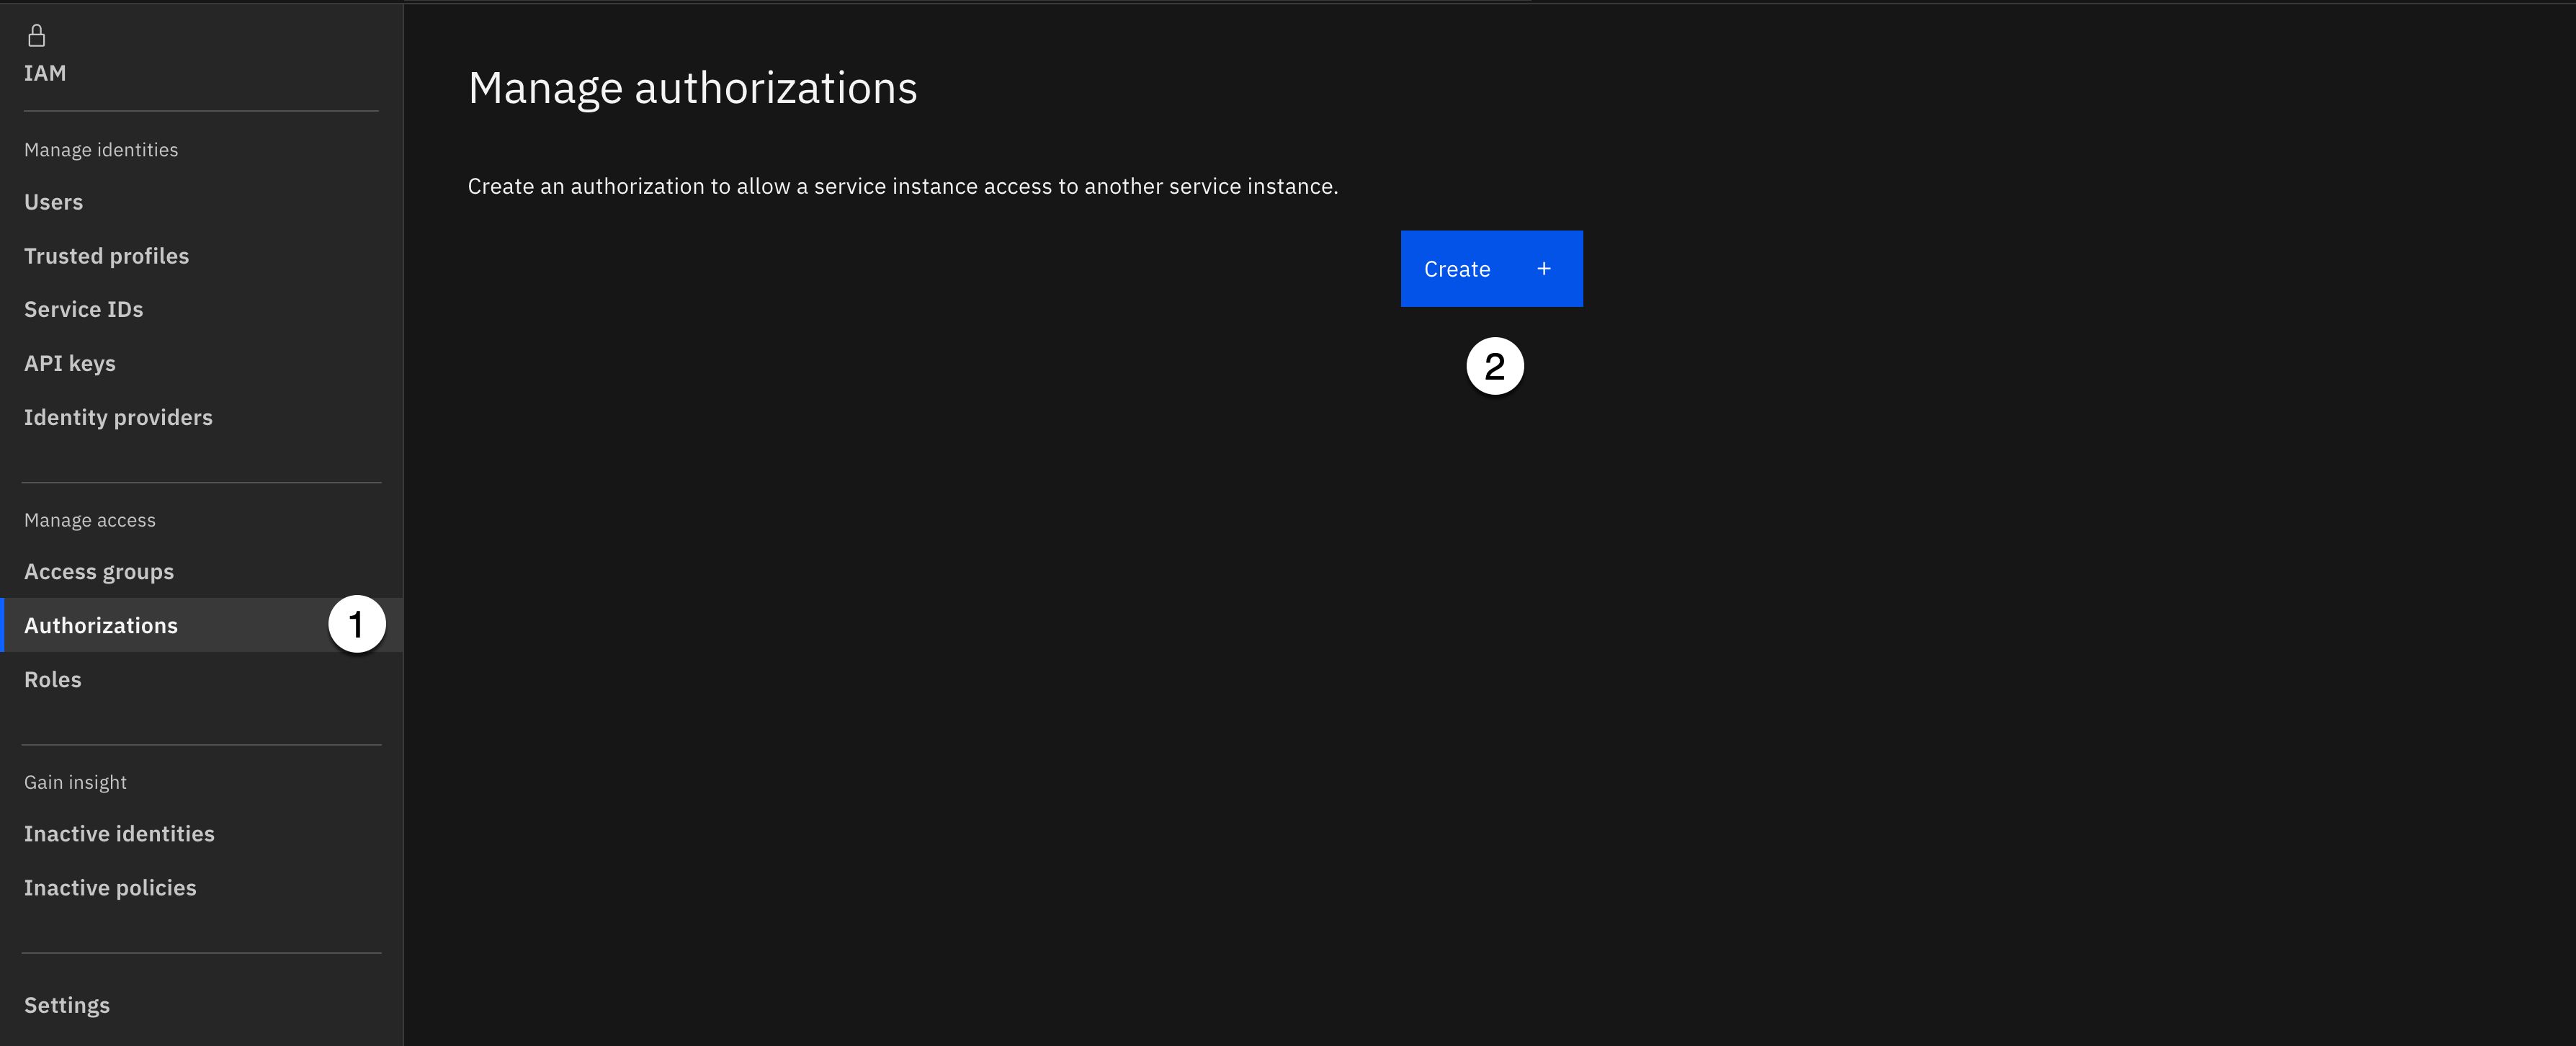The image size is (2576, 1046).
Task: Click the Manage authorizations heading
Action: click(x=692, y=88)
